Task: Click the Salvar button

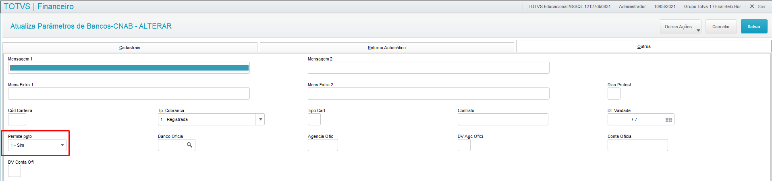Action: coord(754,27)
